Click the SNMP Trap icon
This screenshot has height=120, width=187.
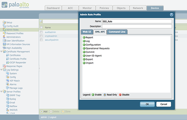coord(7,95)
